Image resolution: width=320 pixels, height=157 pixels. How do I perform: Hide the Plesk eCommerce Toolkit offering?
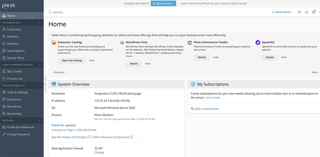216,57
